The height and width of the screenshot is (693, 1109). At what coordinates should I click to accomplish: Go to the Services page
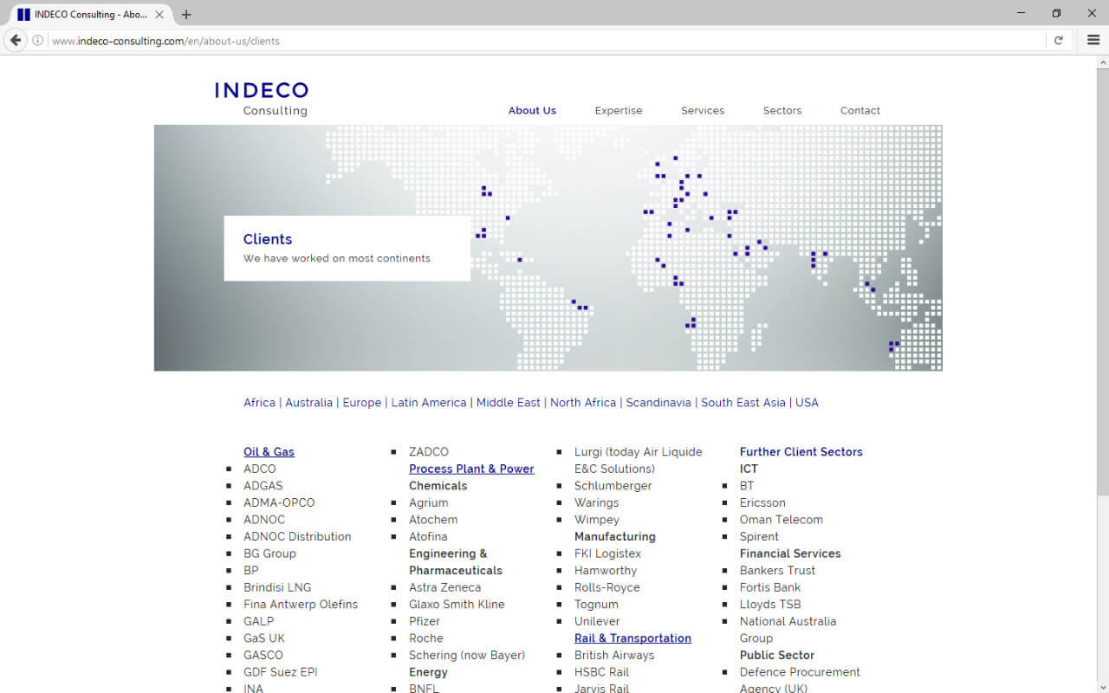point(702,111)
